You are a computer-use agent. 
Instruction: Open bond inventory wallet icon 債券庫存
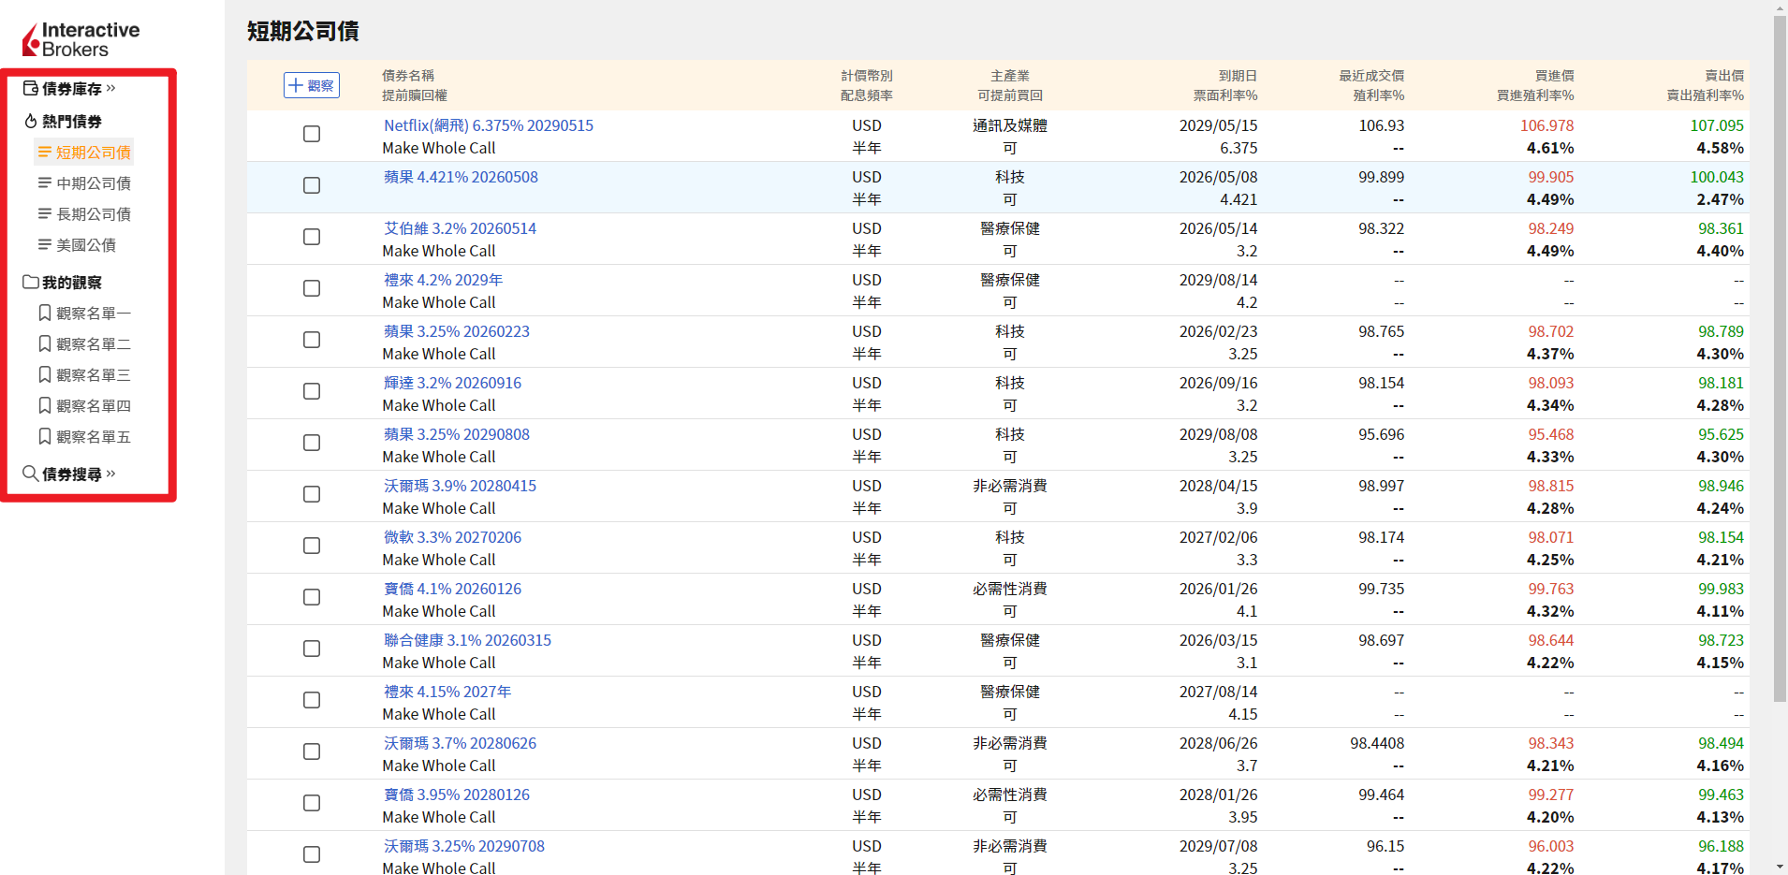tap(31, 88)
